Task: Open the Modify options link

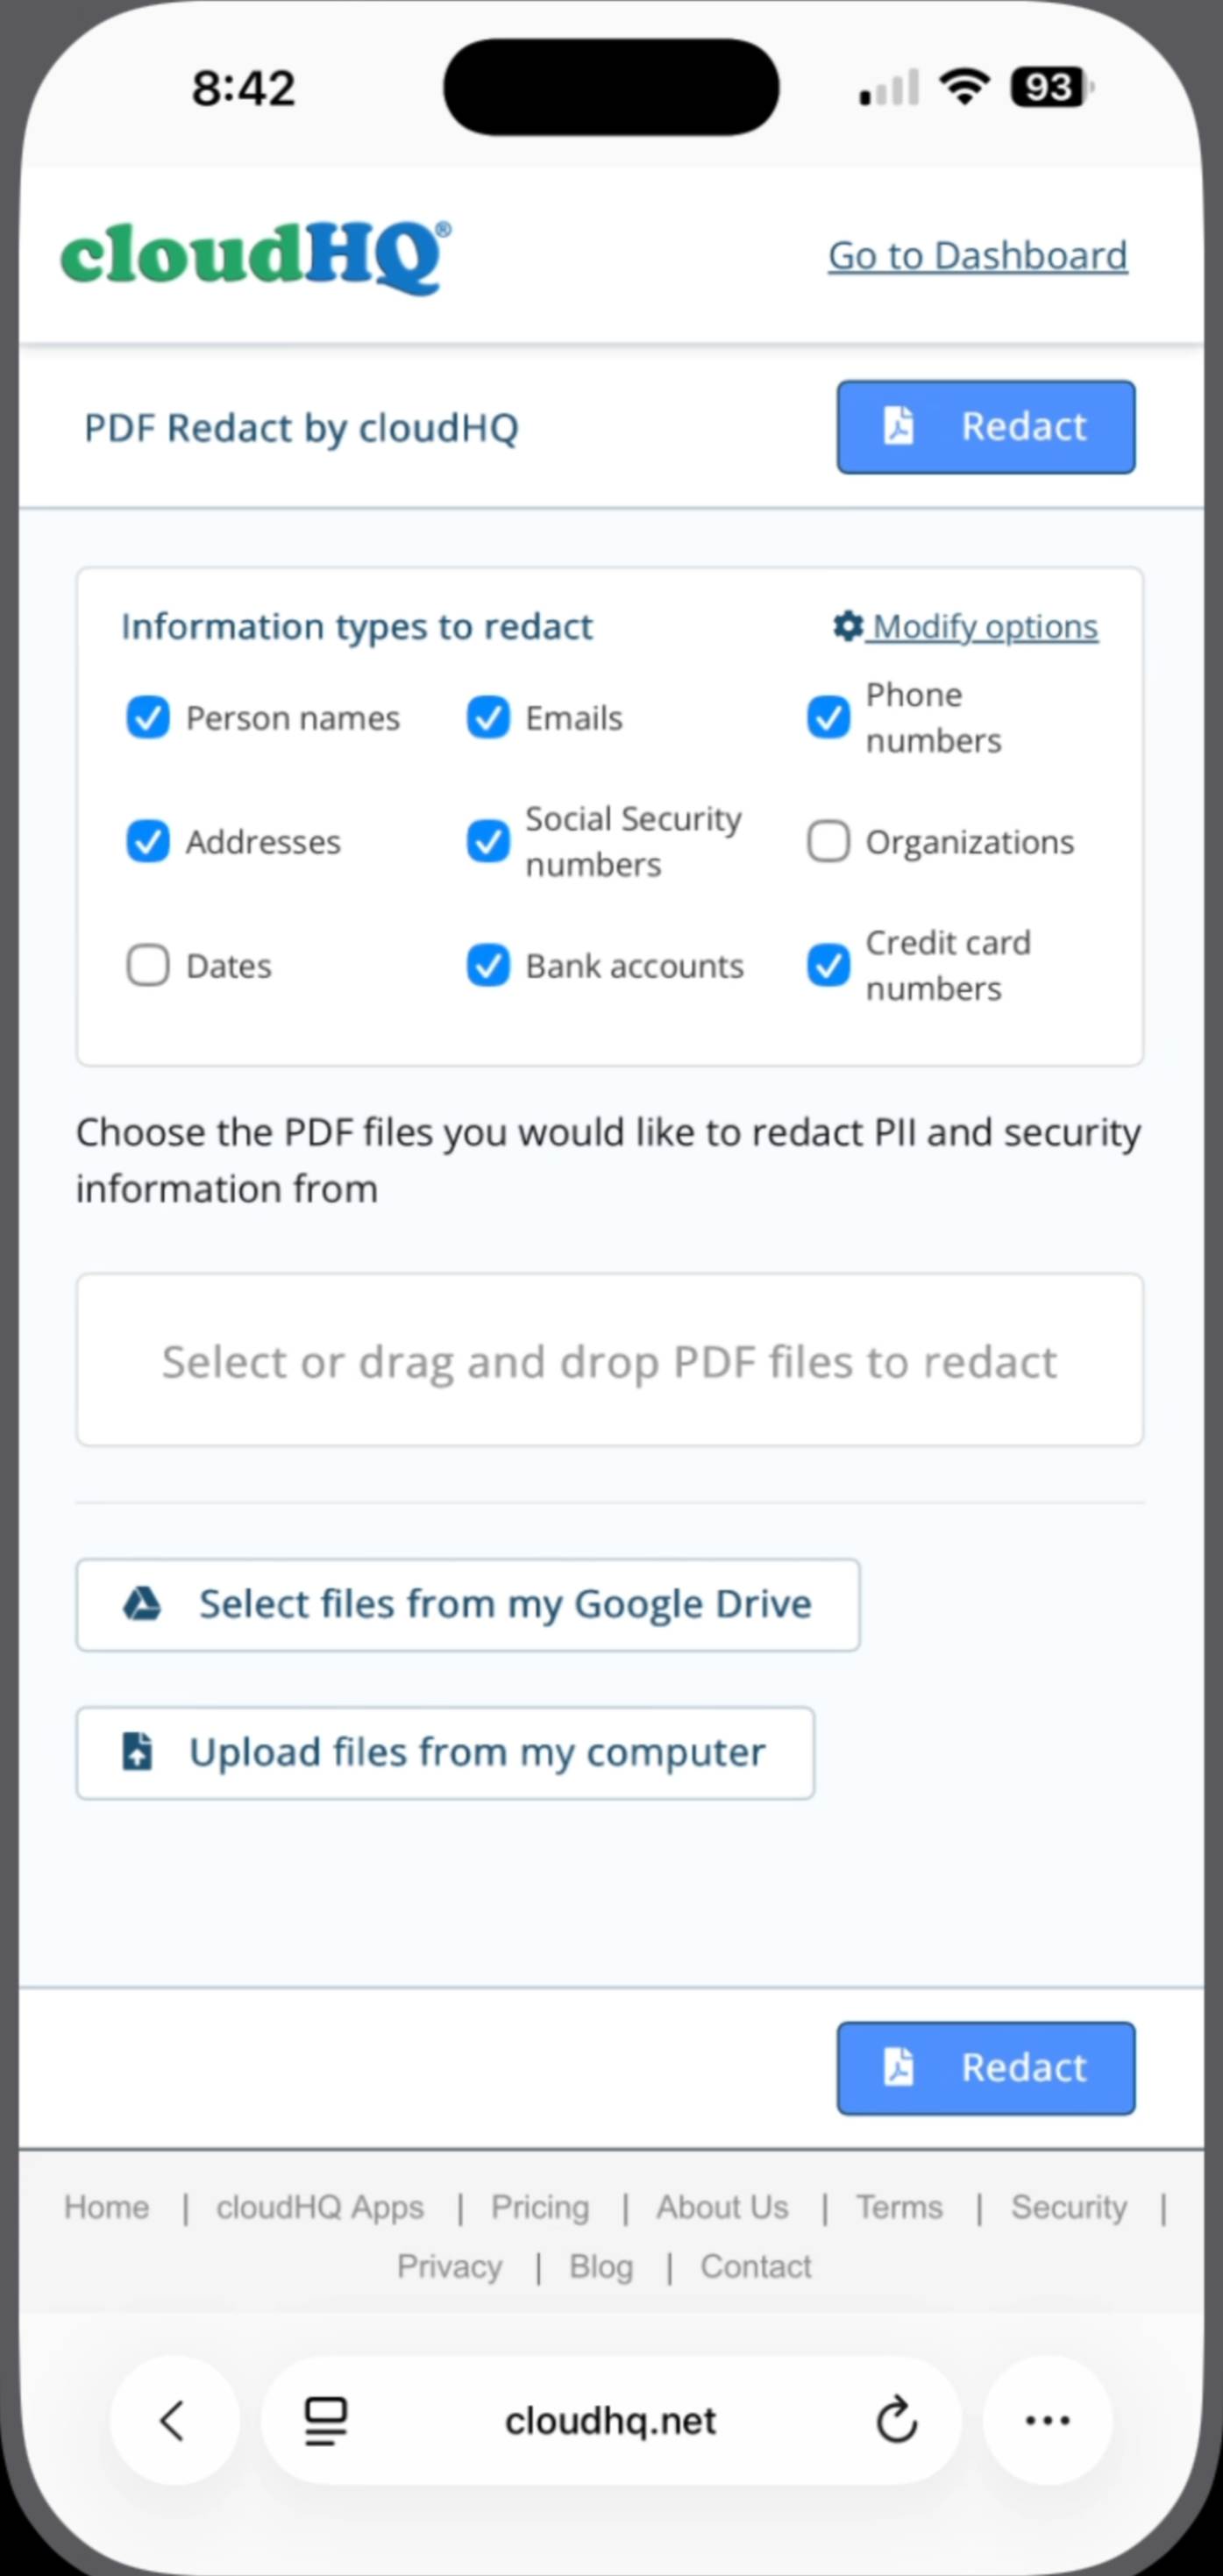Action: pyautogui.click(x=985, y=627)
